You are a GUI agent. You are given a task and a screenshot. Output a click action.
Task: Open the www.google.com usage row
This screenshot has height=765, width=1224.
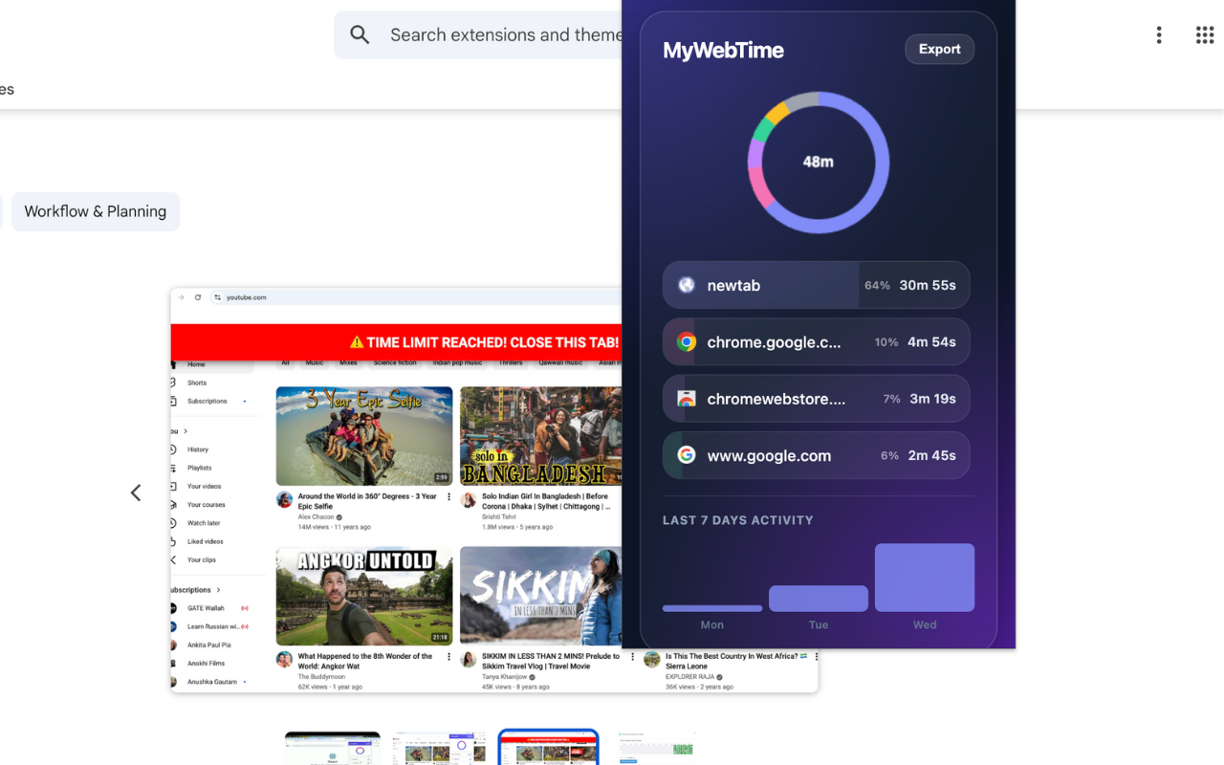(816, 455)
